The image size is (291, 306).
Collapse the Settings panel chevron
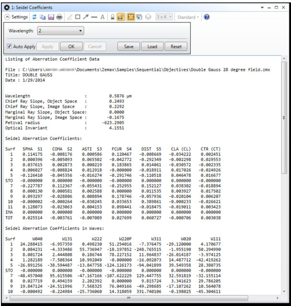7,17
